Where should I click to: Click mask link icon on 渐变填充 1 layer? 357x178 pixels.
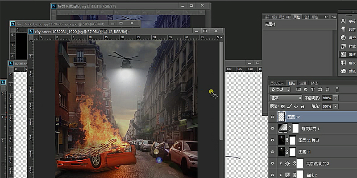click(x=290, y=129)
